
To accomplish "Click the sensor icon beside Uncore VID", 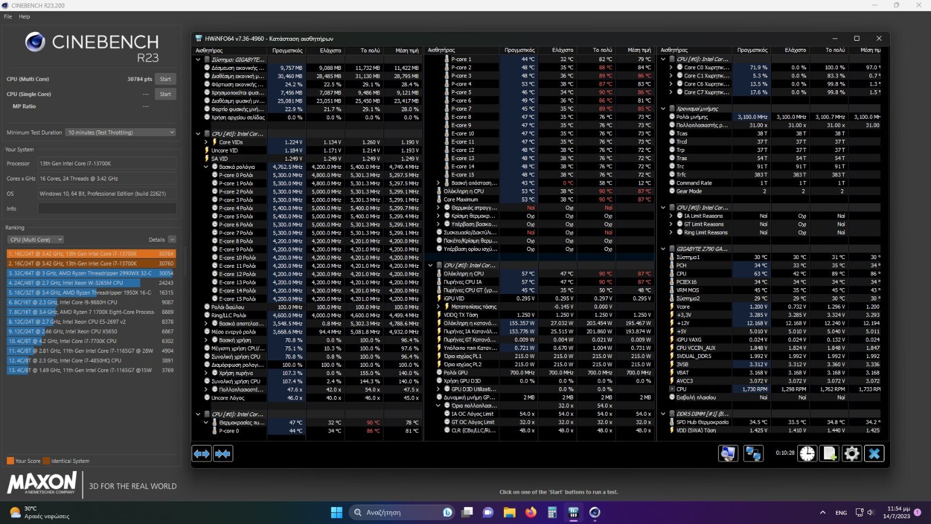I will point(207,150).
